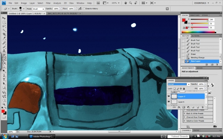223x139 pixels.
Task: Enable airbrush mode in options bar
Action: click(x=80, y=9)
